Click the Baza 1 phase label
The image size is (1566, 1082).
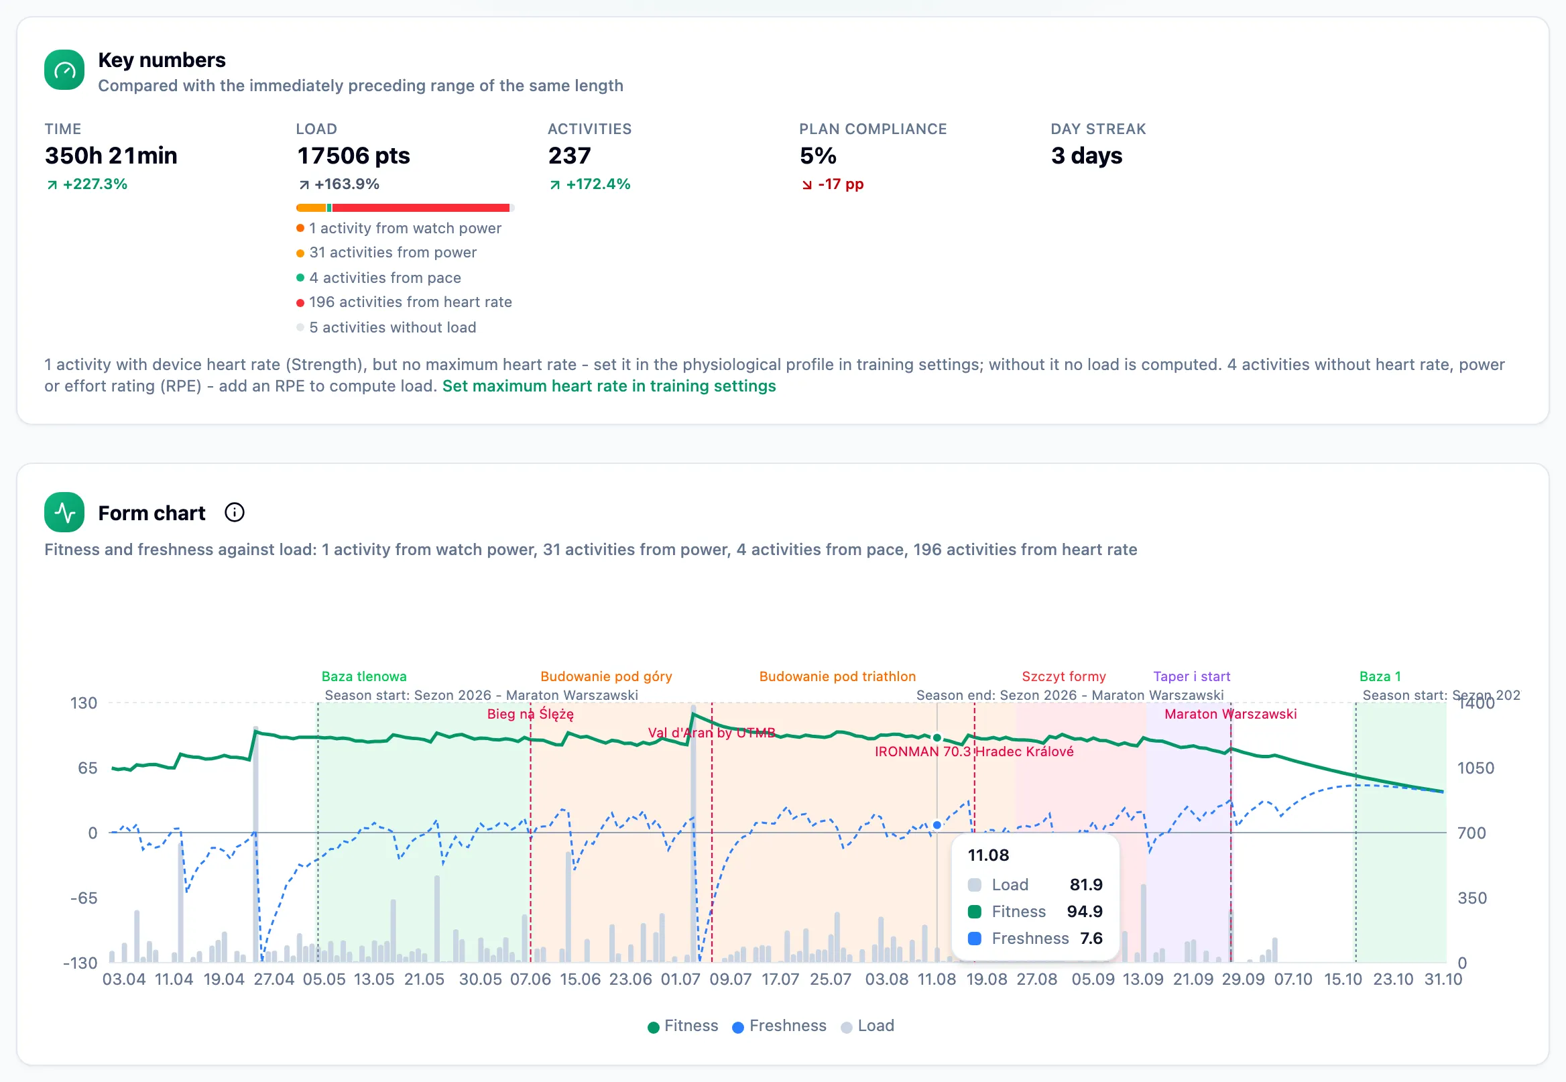pos(1380,676)
